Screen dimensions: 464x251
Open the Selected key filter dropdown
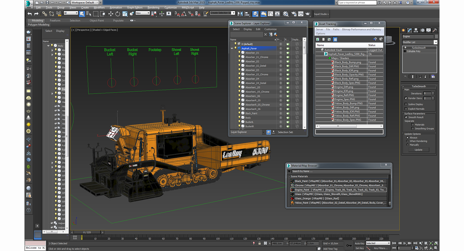(378, 243)
